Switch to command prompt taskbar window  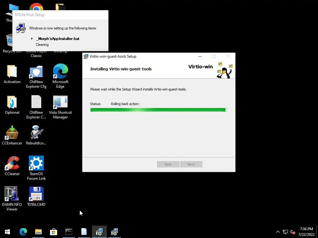[x=69, y=232]
